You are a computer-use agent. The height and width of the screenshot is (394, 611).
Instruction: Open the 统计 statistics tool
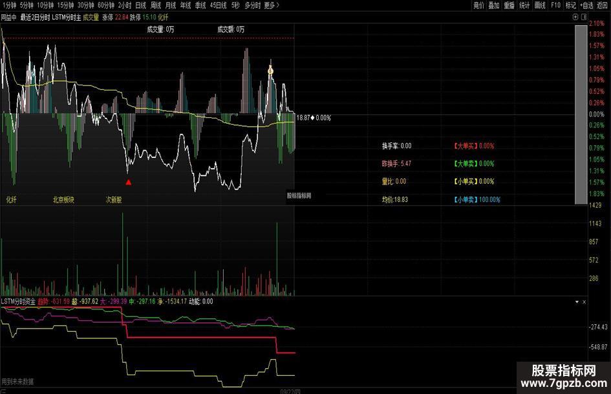coord(524,5)
